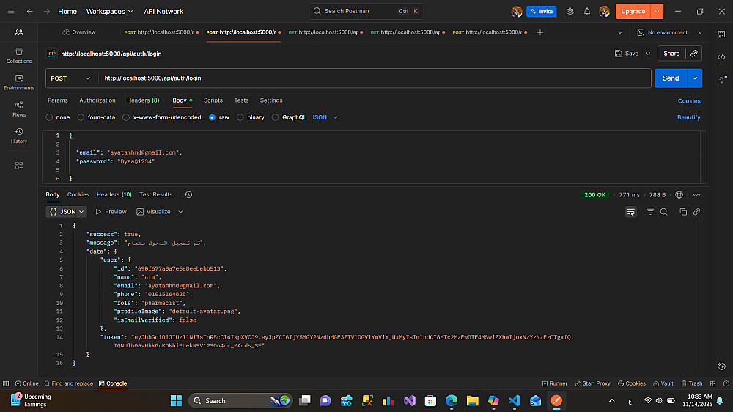Viewport: 733px width, 412px height.
Task: Switch to the Authorization tab
Action: pyautogui.click(x=97, y=100)
